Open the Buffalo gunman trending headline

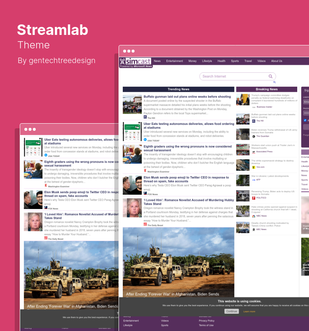187,97
